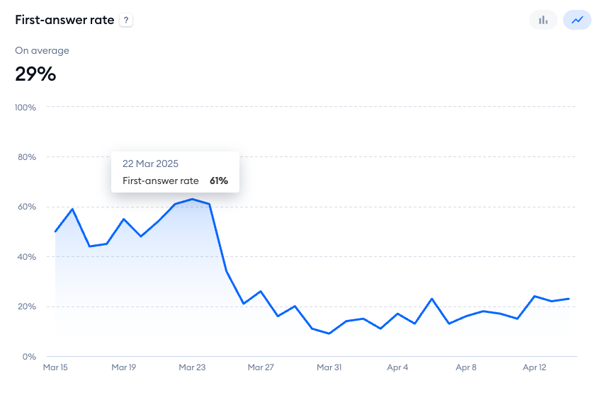600x395 pixels.
Task: Click the First-answer rate title
Action: pyautogui.click(x=64, y=20)
